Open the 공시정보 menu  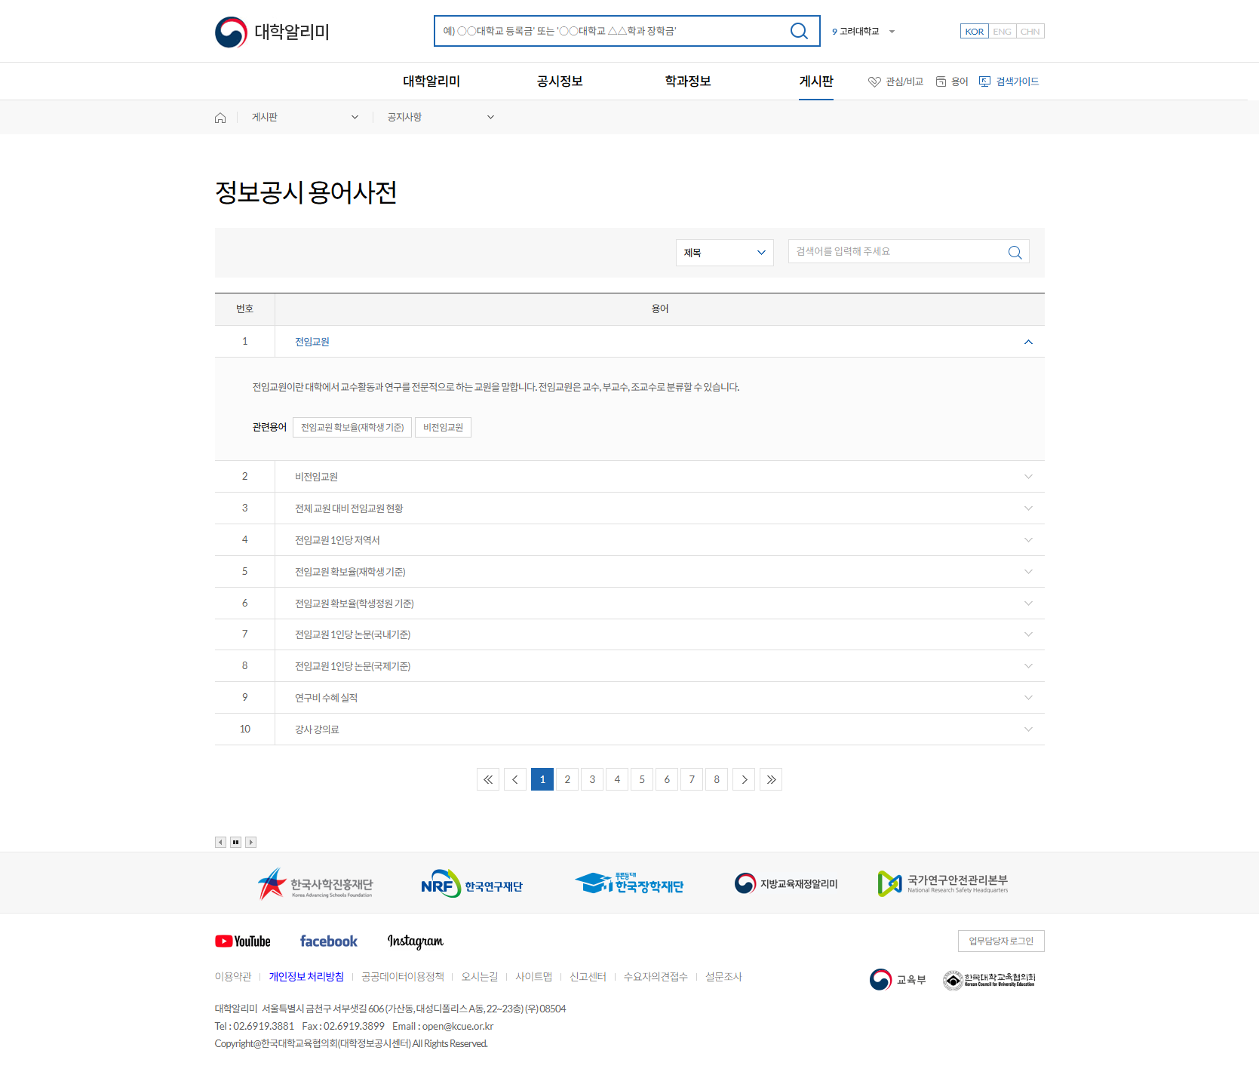559,81
